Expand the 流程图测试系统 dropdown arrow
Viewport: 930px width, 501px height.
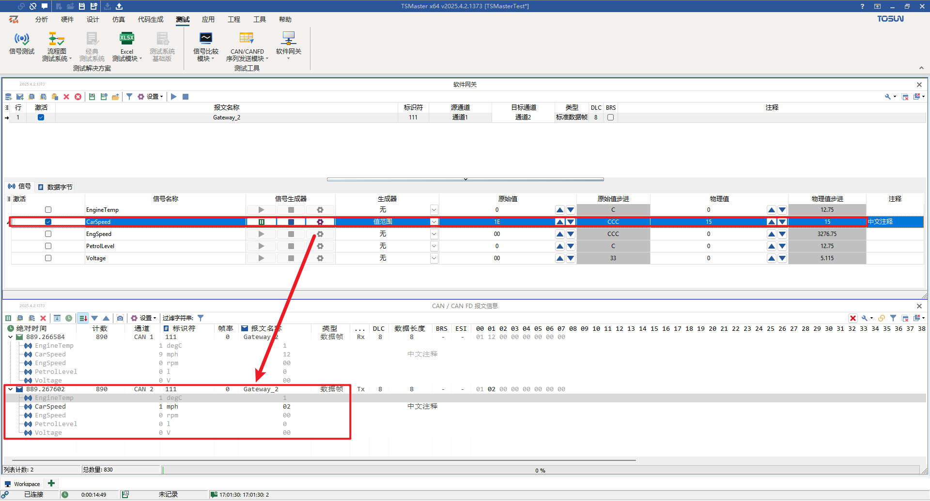(71, 59)
